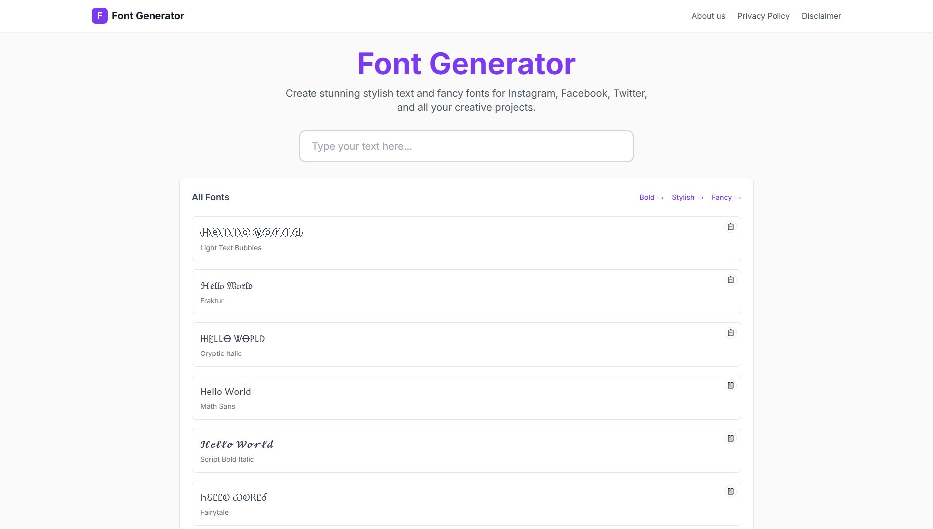This screenshot has height=529, width=933.
Task: Copy the Cryptic Italic text
Action: click(730, 333)
